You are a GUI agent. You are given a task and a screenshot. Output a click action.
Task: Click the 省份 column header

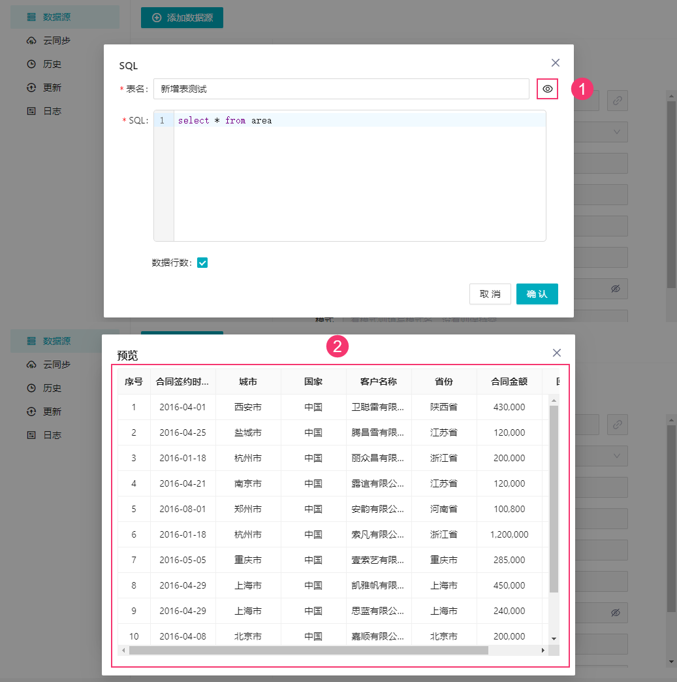[x=443, y=382]
